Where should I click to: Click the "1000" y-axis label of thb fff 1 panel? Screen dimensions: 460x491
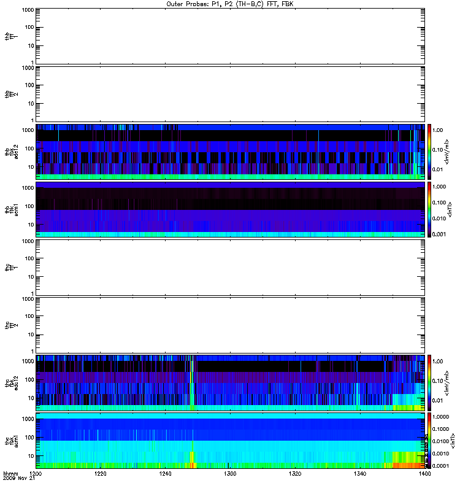pyautogui.click(x=28, y=10)
